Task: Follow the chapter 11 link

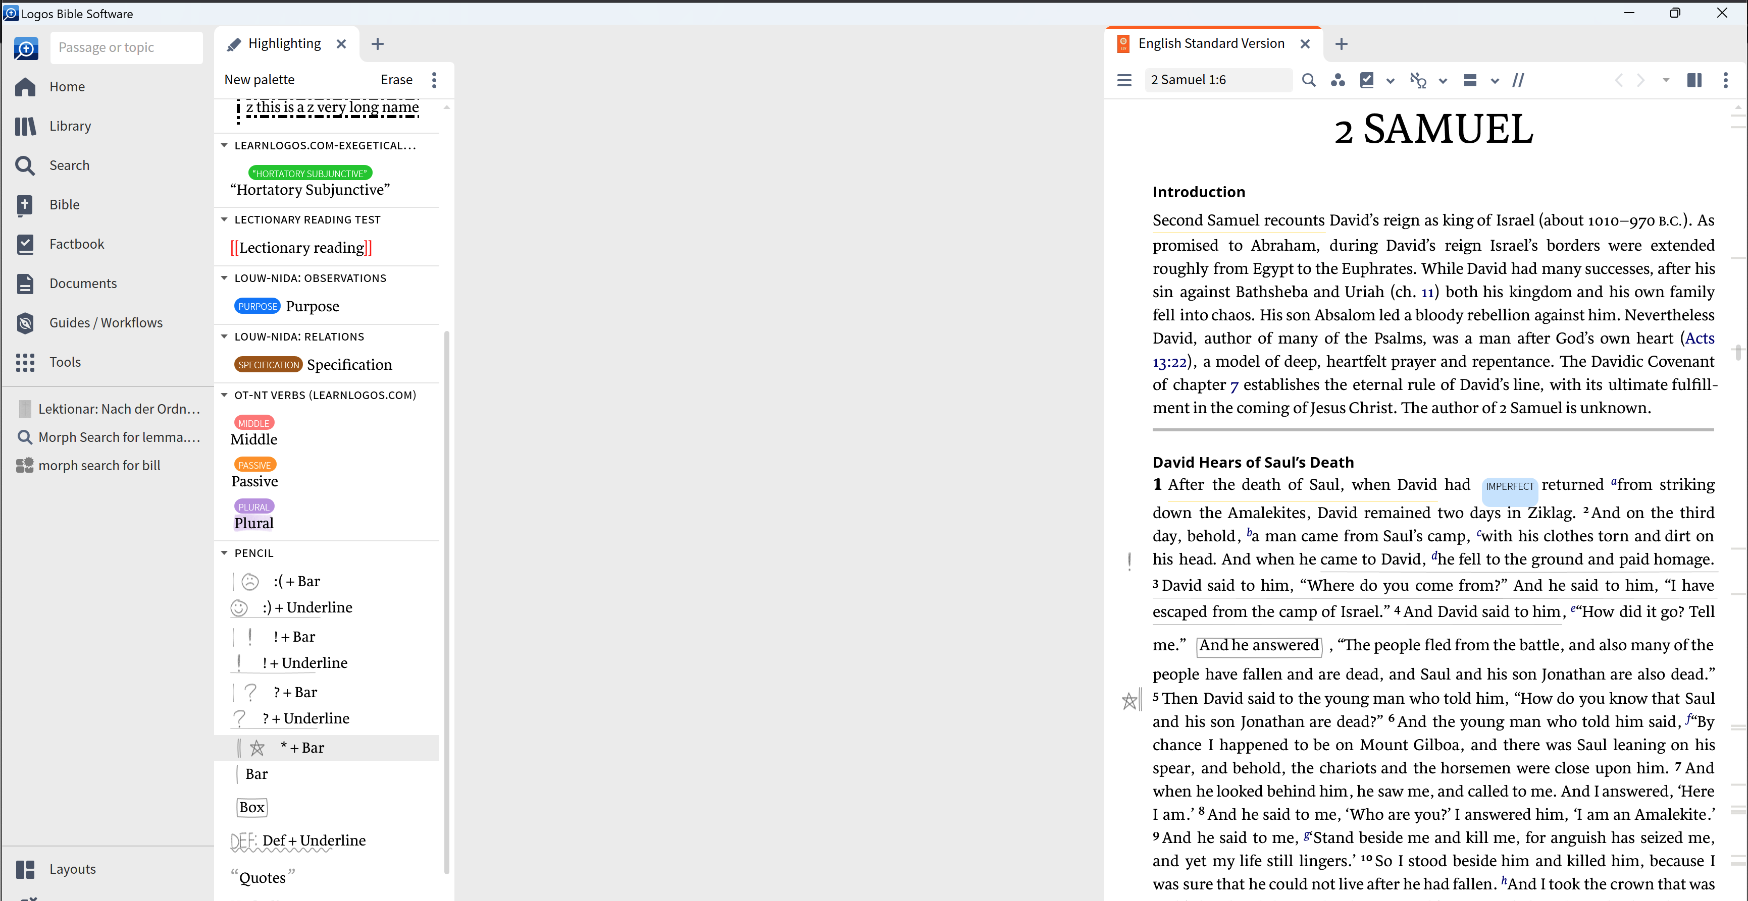Action: [1428, 292]
